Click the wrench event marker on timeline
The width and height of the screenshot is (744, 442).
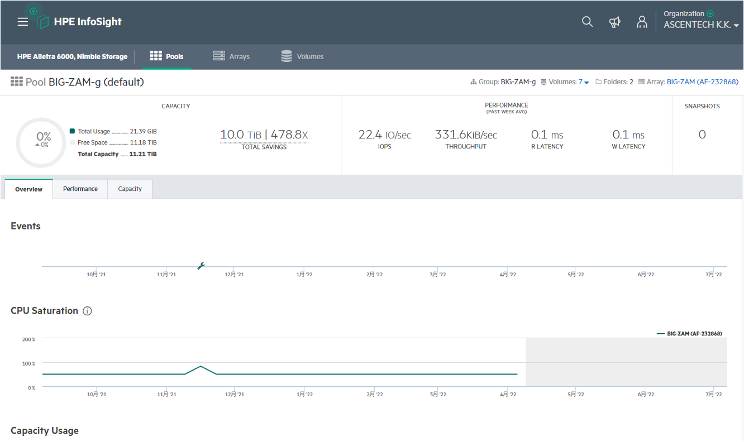pos(201,266)
